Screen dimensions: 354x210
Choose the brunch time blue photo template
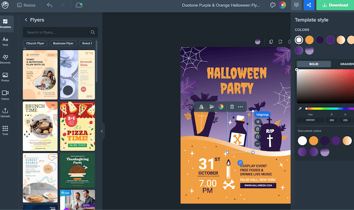78,75
